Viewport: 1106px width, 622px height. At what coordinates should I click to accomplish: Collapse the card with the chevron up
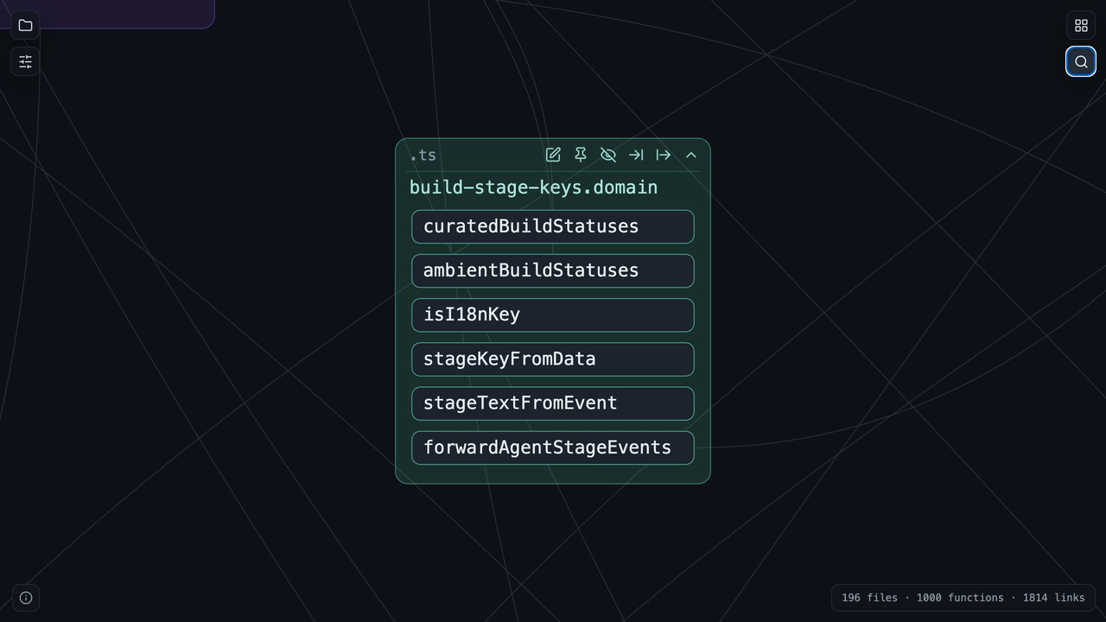coord(691,155)
